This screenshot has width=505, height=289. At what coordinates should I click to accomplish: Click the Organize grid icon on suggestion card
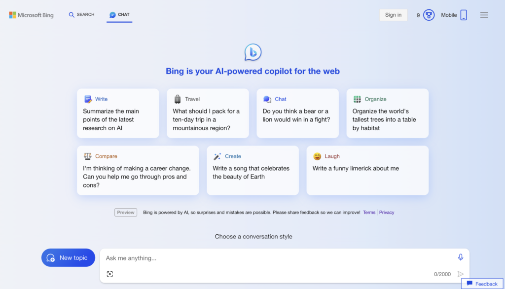point(357,99)
